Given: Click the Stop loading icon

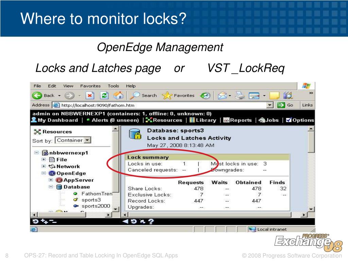Looking at the screenshot, I should click(x=90, y=95).
